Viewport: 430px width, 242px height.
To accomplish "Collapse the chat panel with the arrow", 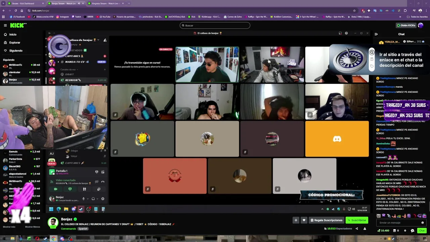I will (376, 34).
